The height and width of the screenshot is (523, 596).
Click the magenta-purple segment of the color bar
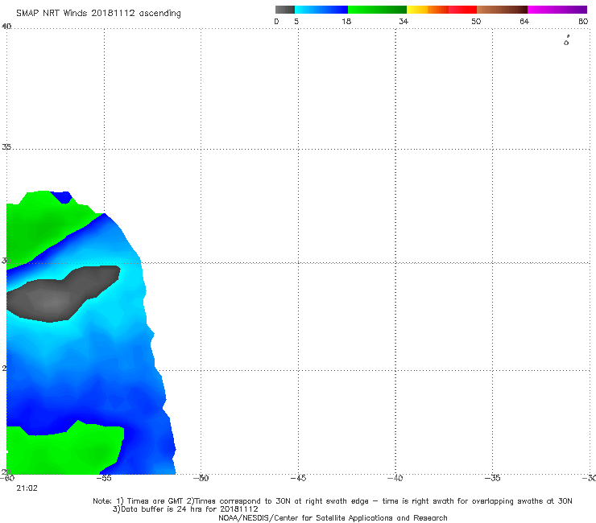tap(557, 10)
